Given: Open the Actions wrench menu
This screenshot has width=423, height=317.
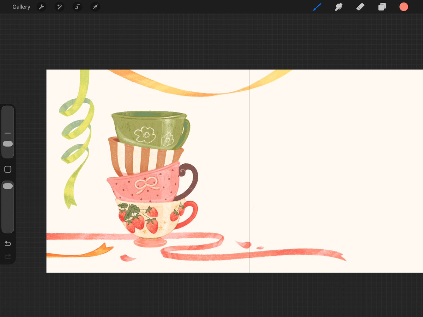Looking at the screenshot, I should 42,7.
